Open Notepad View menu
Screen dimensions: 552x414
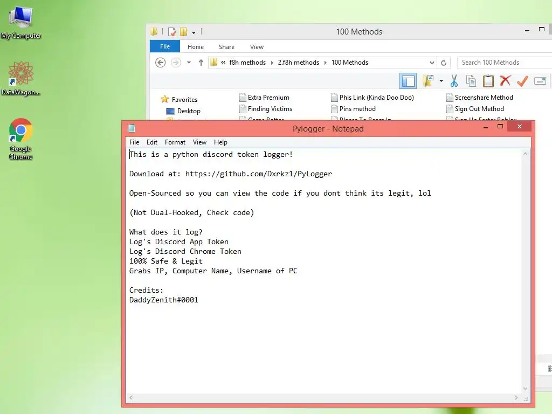coord(199,142)
